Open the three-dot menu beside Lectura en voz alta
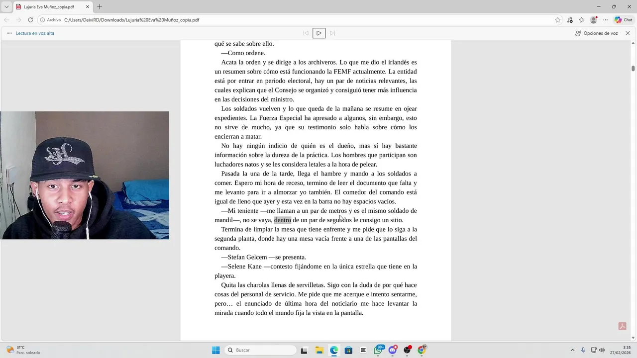637x358 pixels. coord(9,33)
